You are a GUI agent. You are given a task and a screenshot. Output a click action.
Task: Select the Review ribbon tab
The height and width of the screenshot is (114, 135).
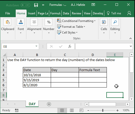76,13
